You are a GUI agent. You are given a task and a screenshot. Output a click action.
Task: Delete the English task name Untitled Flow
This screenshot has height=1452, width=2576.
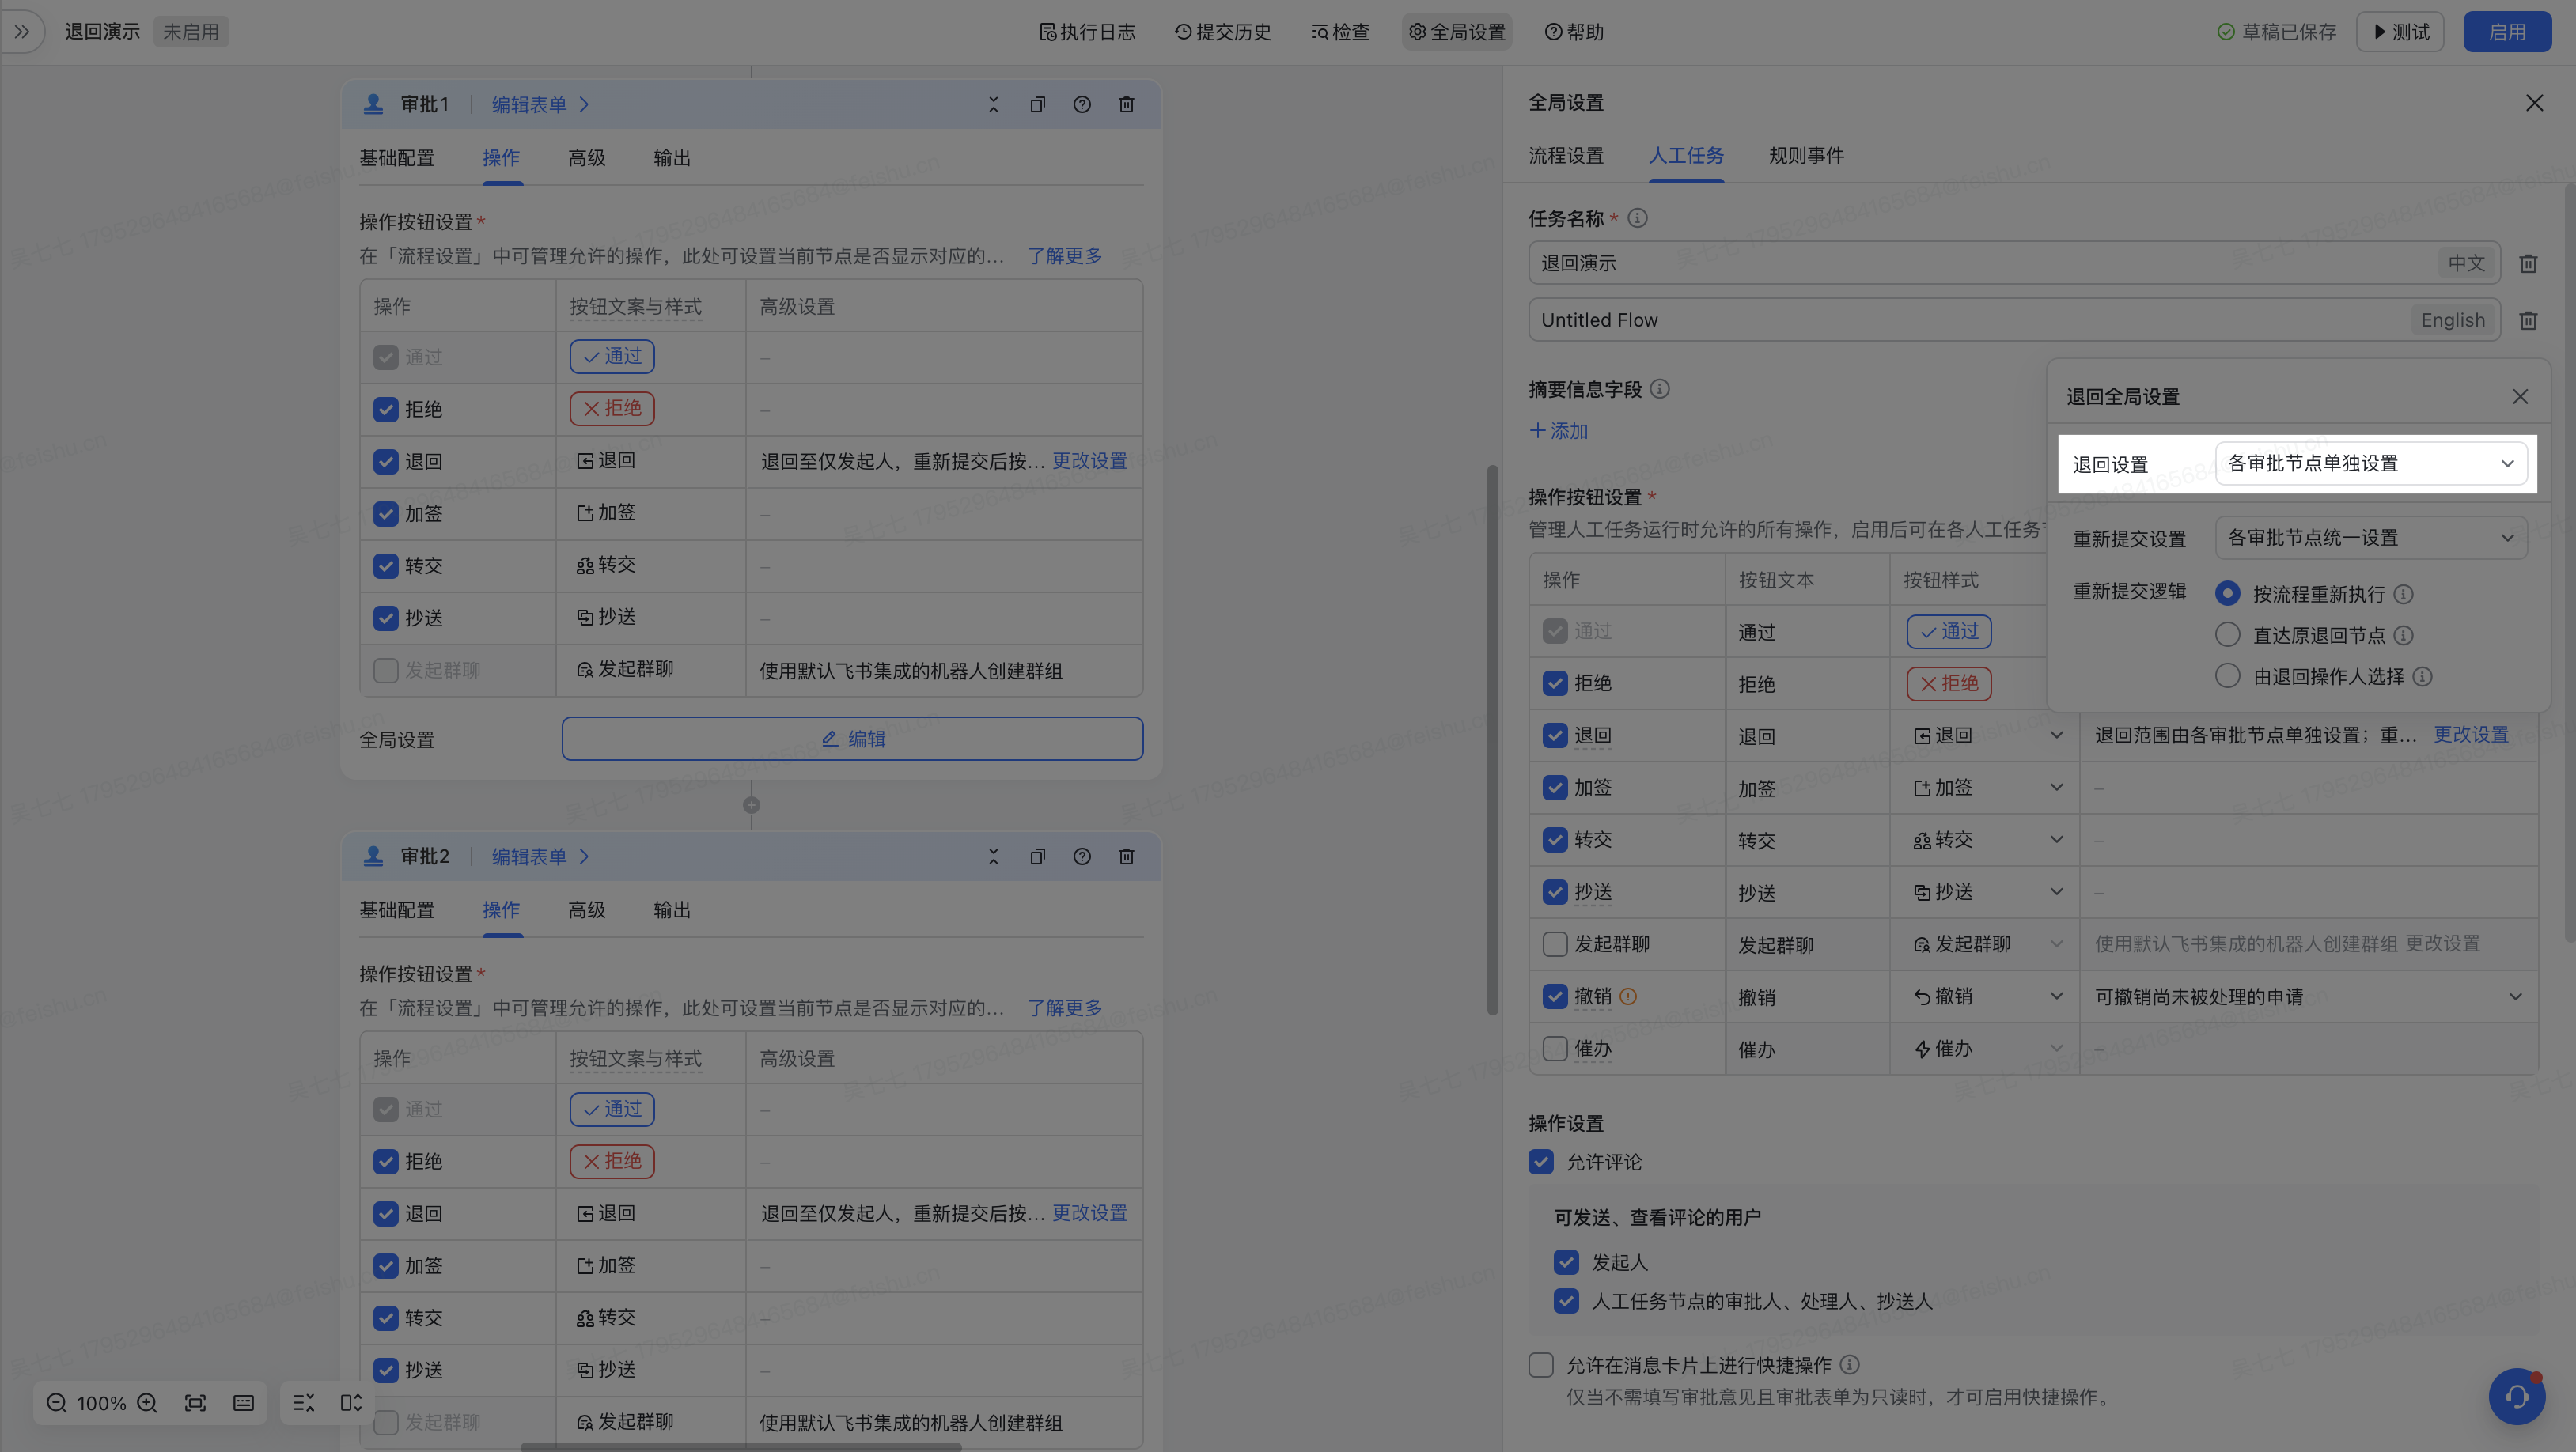[x=2528, y=321]
